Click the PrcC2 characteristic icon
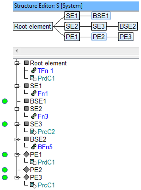This screenshot has height=190, width=141. (x=33, y=132)
